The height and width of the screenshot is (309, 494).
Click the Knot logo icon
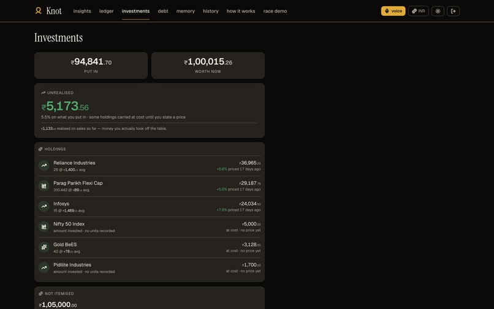click(x=39, y=11)
